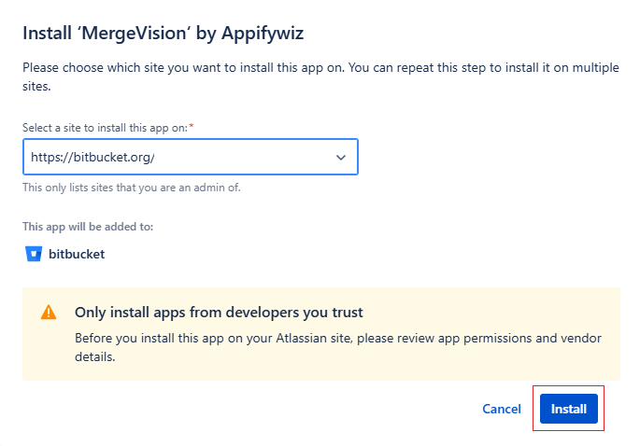Click the orange warning triangle icon
Image resolution: width=640 pixels, height=446 pixels.
pos(49,313)
